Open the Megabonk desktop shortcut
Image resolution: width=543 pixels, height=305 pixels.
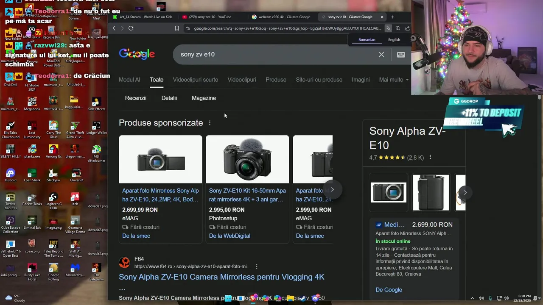pos(32,104)
